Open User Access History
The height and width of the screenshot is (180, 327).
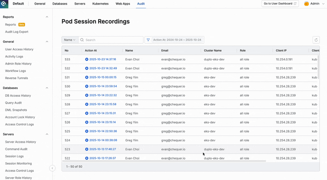(x=19, y=49)
